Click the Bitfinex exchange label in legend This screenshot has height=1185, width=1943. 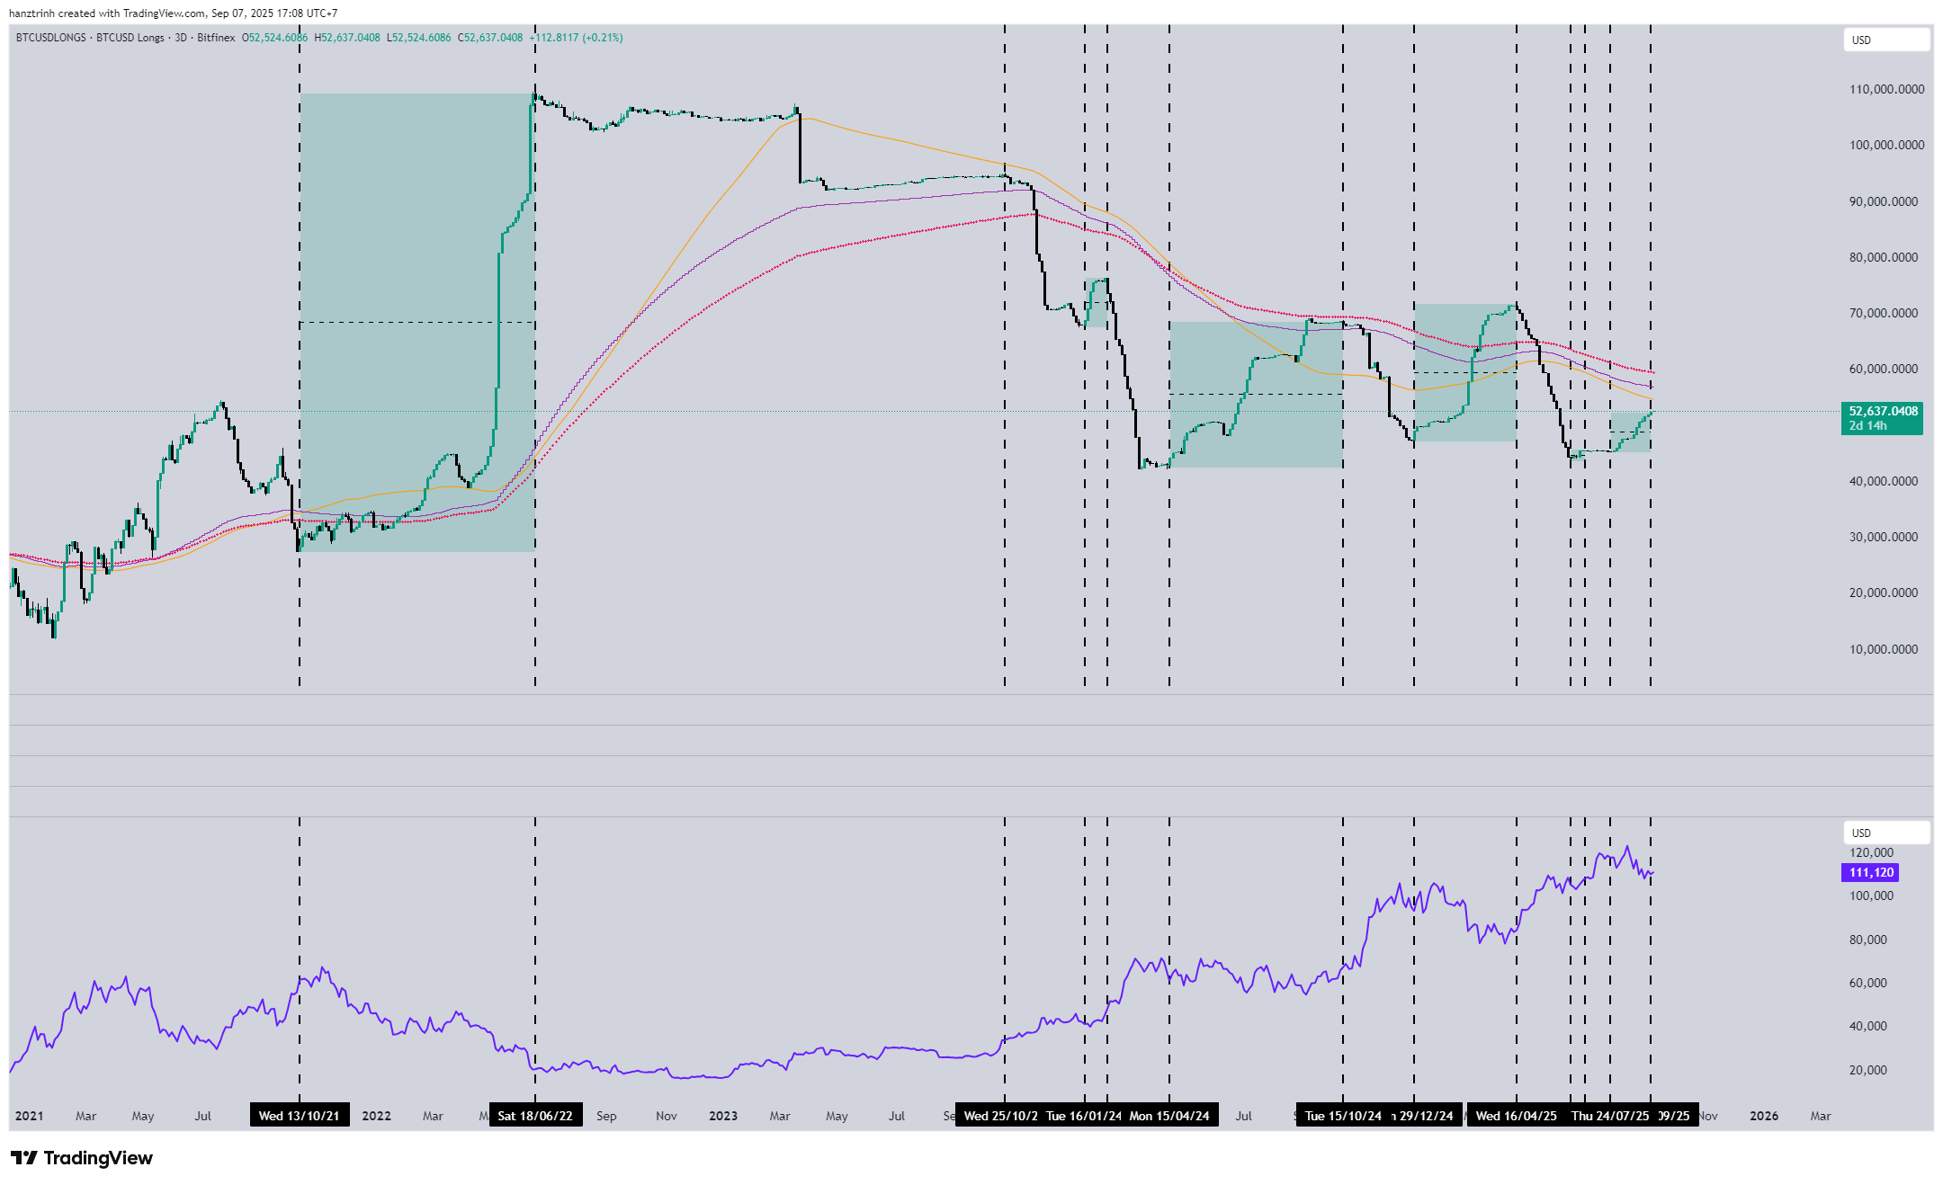tap(216, 38)
